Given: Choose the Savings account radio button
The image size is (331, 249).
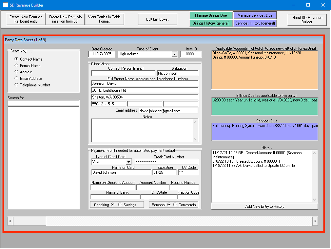Looking at the screenshot, I should pyautogui.click(x=120, y=205).
